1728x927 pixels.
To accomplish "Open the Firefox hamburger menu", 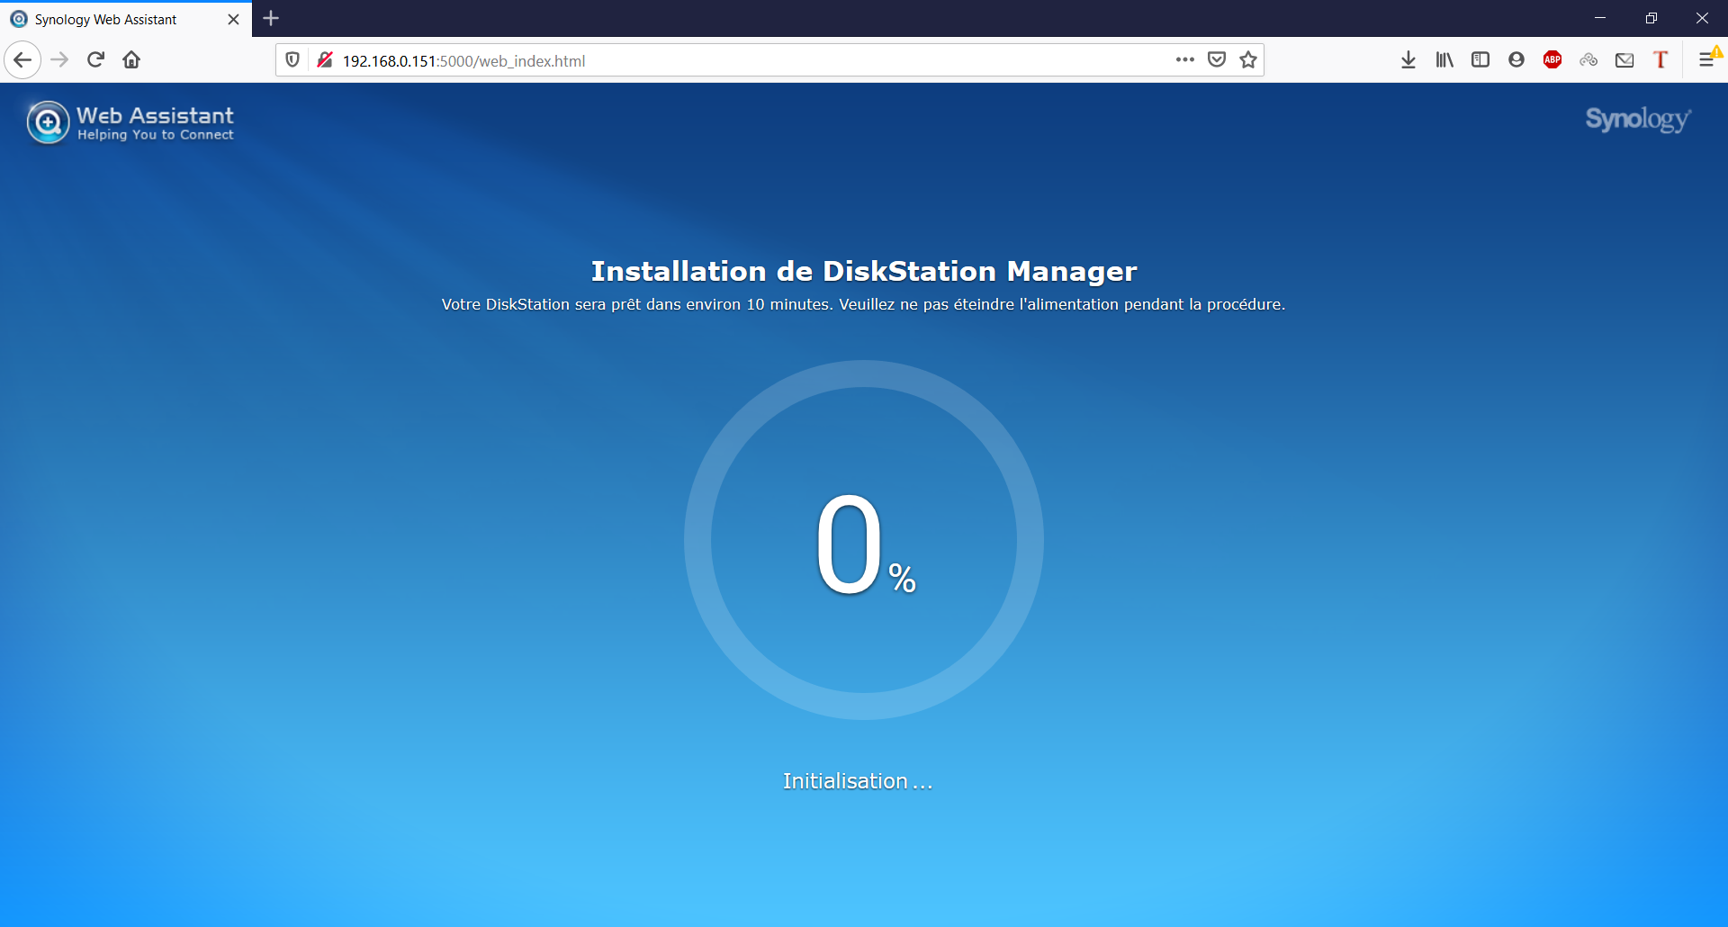I will pyautogui.click(x=1706, y=60).
